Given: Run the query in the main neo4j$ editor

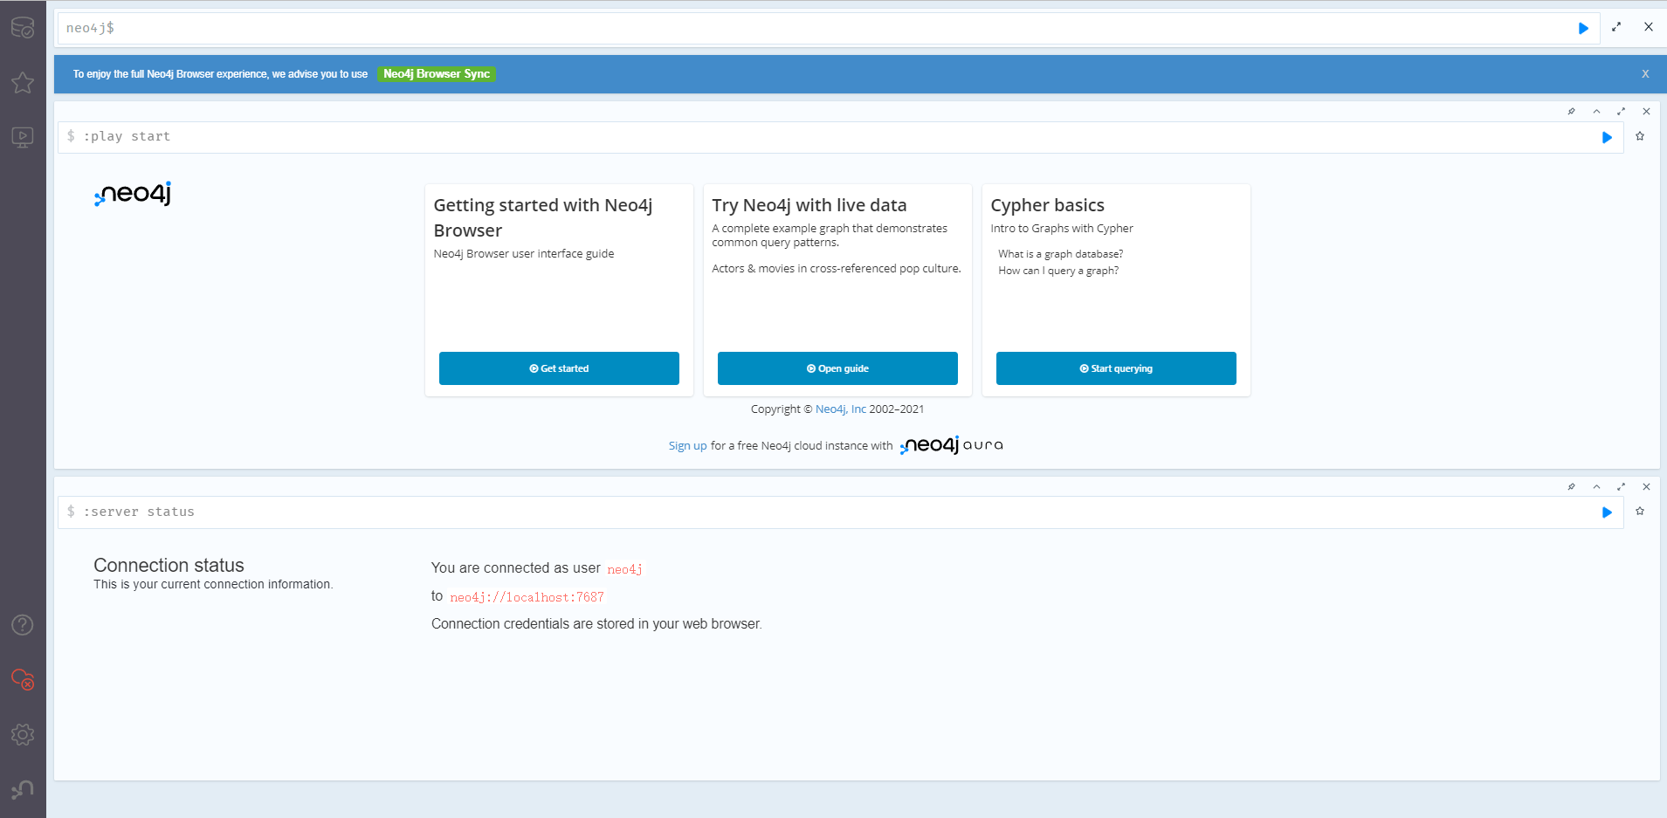Looking at the screenshot, I should tap(1583, 28).
